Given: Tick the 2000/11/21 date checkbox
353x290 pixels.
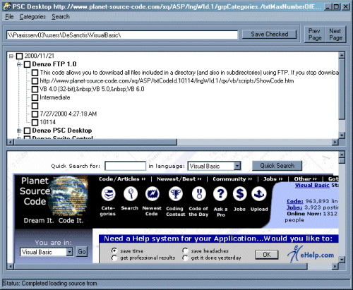Looking at the screenshot, I should 20,56.
